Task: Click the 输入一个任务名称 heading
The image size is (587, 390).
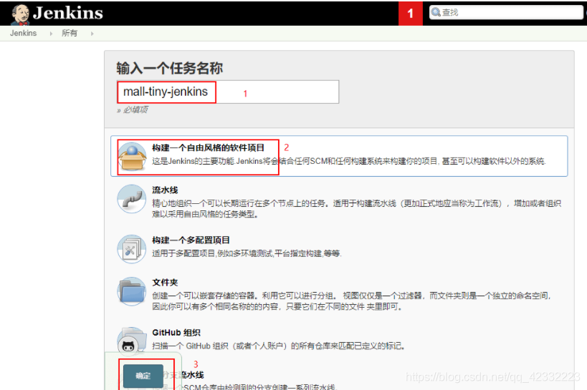Action: (x=170, y=68)
